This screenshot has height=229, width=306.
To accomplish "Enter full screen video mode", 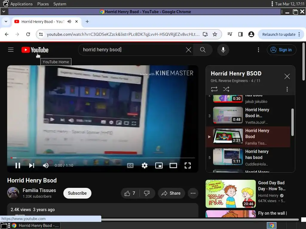I will click(x=188, y=165).
